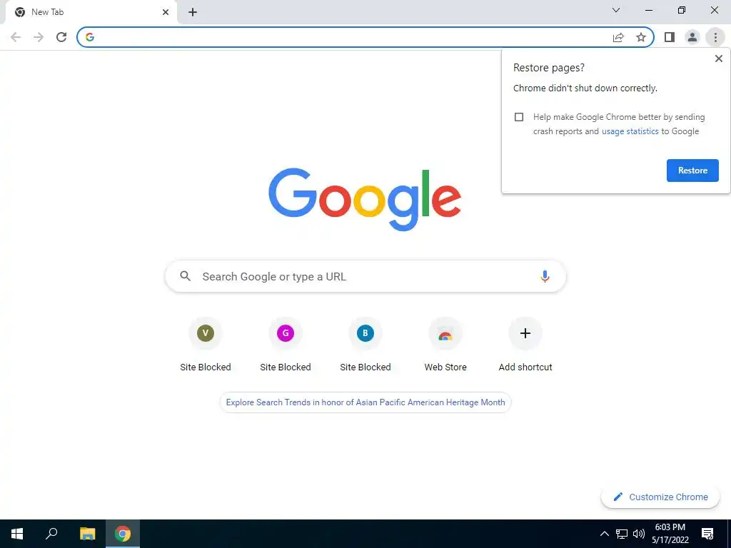Click the Google logo
Viewport: 731px width, 548px height.
point(365,199)
